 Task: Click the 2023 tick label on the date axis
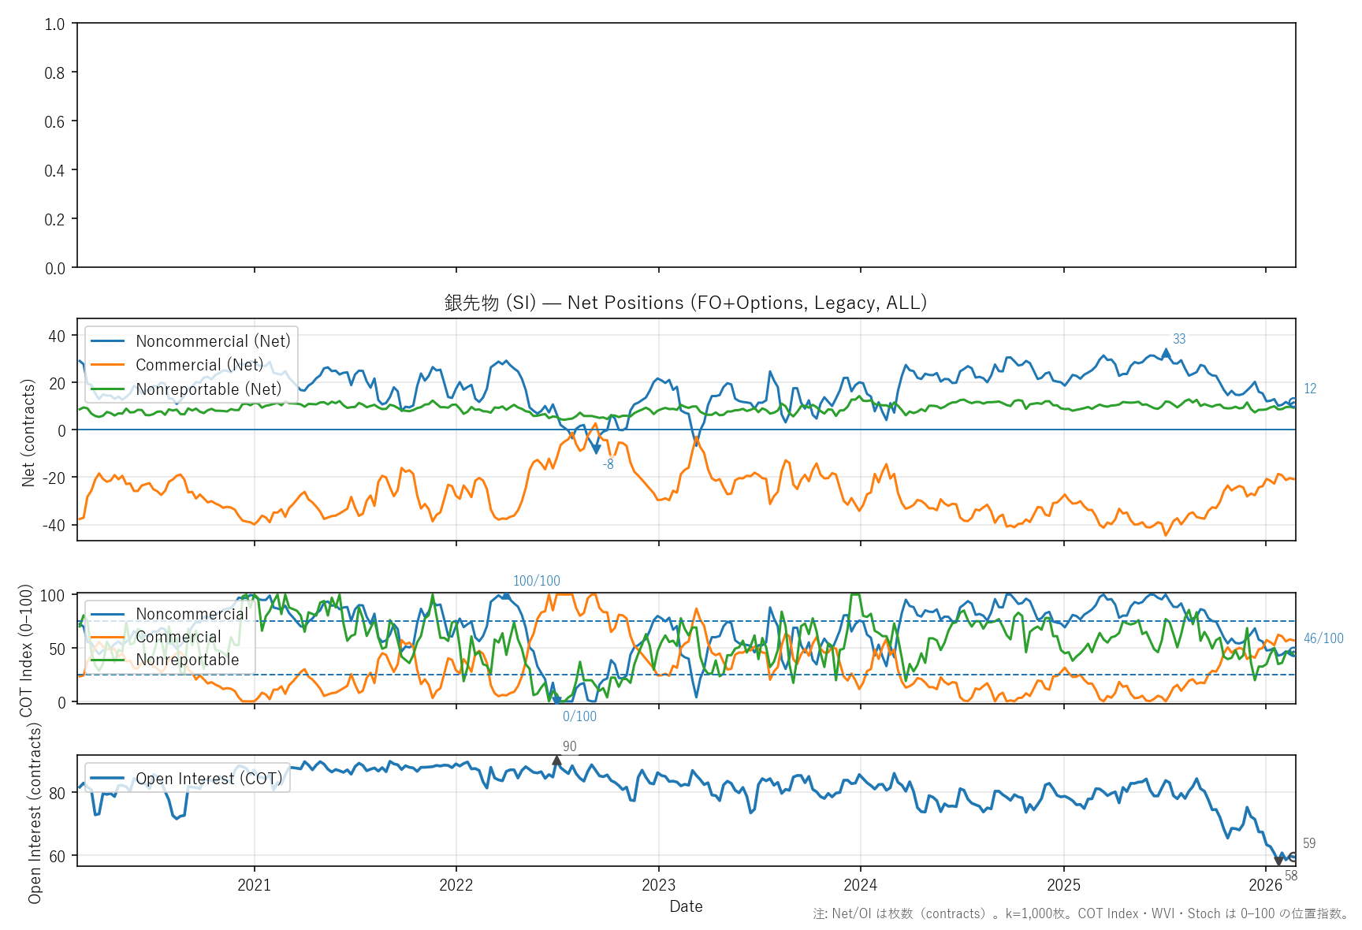[658, 885]
